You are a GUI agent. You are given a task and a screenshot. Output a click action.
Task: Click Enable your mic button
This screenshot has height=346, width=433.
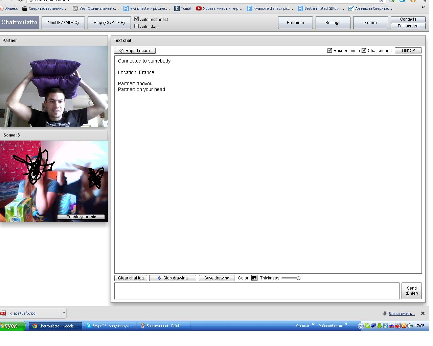coord(81,217)
